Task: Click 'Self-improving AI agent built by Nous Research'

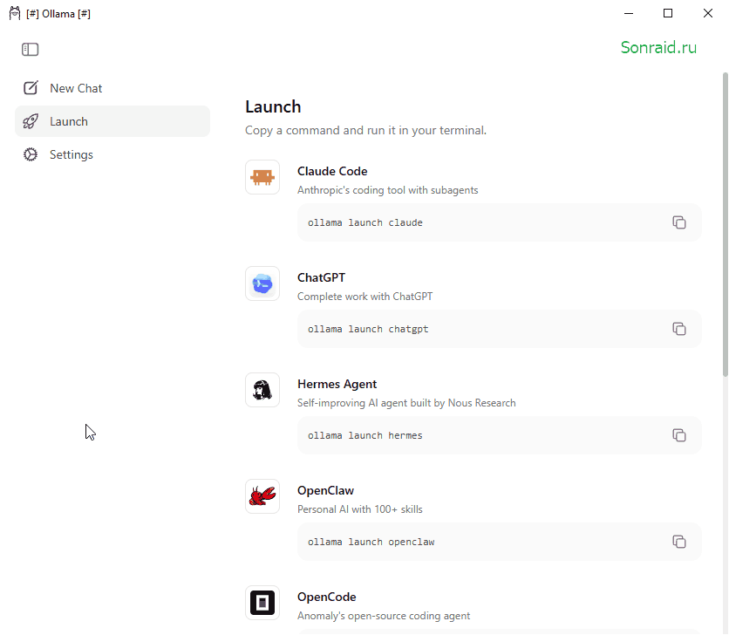Action: [406, 403]
